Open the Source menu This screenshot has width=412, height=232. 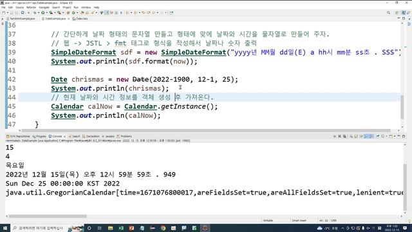pos(19,7)
